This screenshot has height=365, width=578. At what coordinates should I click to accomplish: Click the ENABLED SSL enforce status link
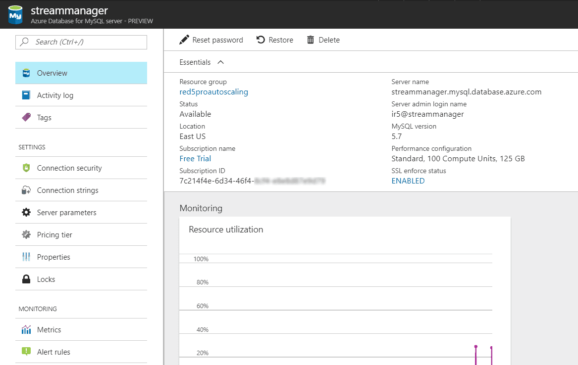[408, 181]
